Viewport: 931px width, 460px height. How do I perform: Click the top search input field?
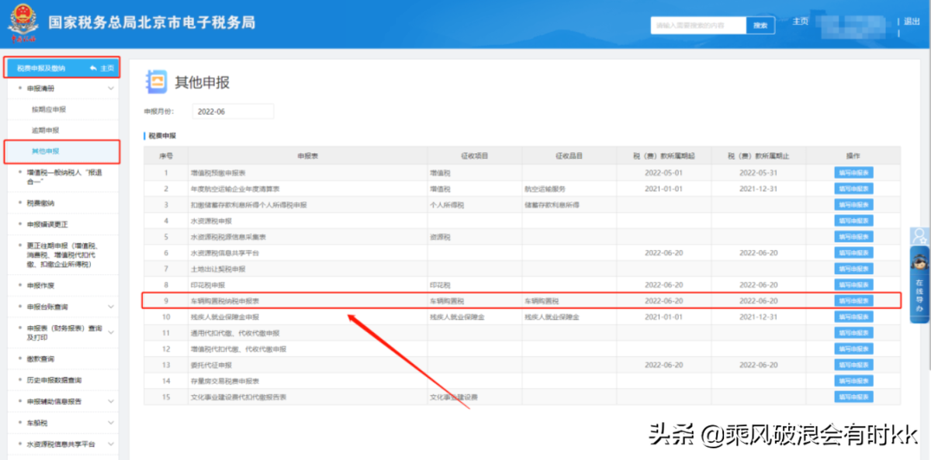coord(698,26)
